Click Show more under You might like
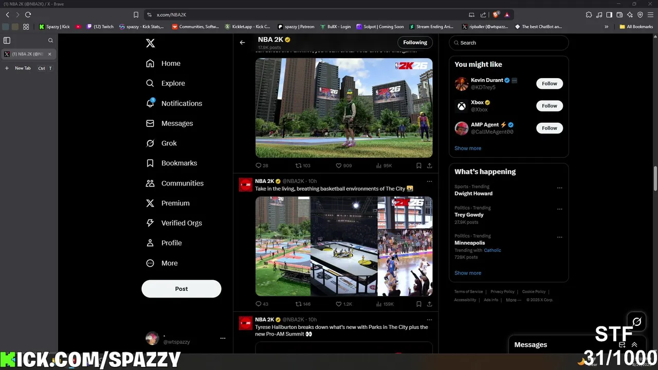This screenshot has width=658, height=370. point(468,148)
